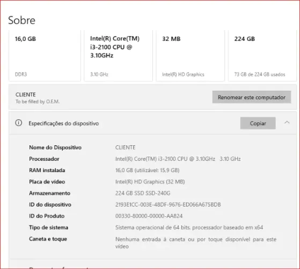Click the Renomear este computador button
The width and height of the screenshot is (300, 269).
[252, 97]
